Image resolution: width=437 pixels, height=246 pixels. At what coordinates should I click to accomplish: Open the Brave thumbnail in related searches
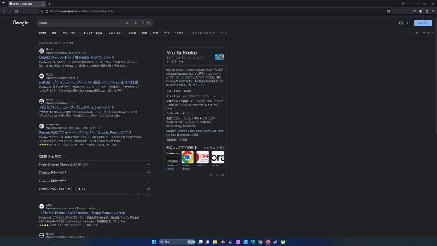point(217,157)
